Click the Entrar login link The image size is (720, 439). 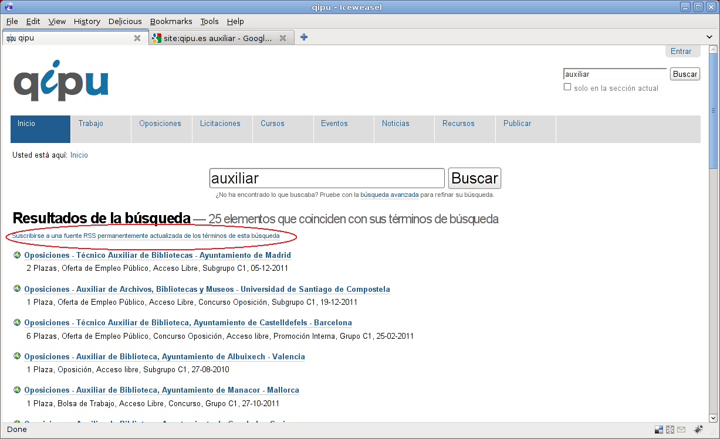(x=681, y=51)
